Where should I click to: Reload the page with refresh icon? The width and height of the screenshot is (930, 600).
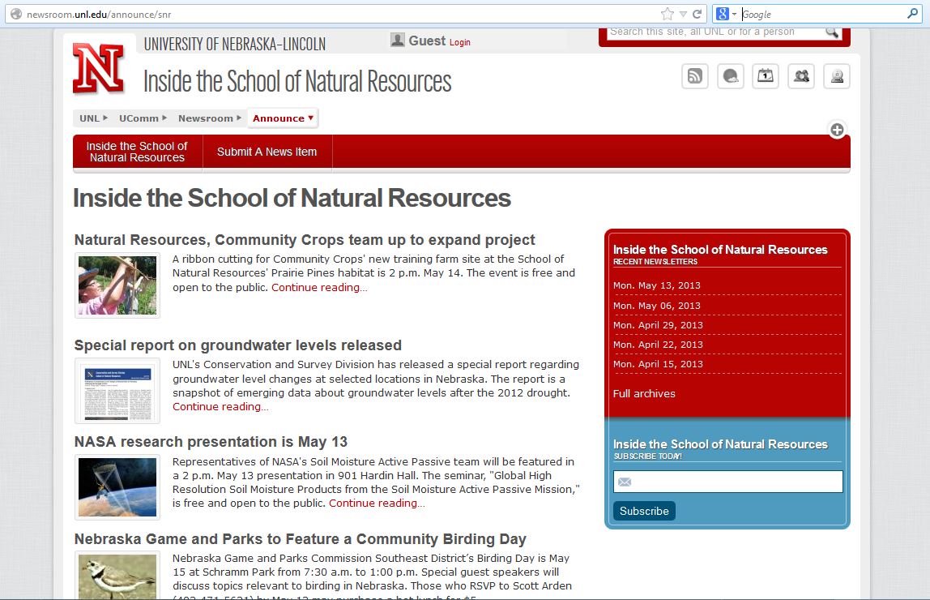tap(697, 14)
